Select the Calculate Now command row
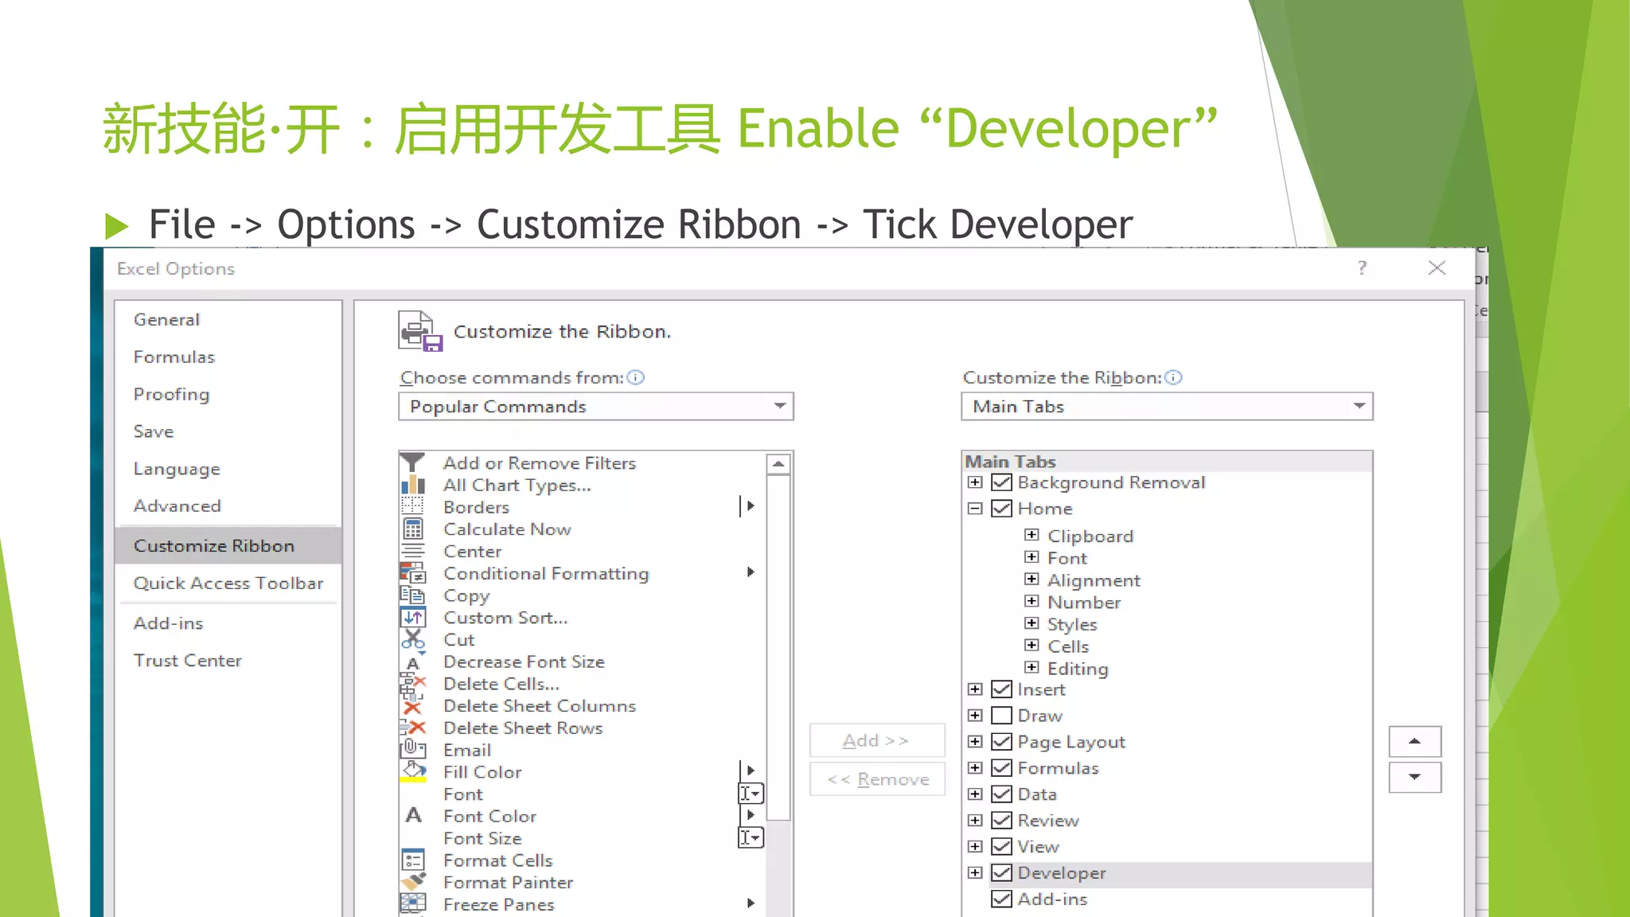Image resolution: width=1630 pixels, height=917 pixels. click(x=582, y=529)
